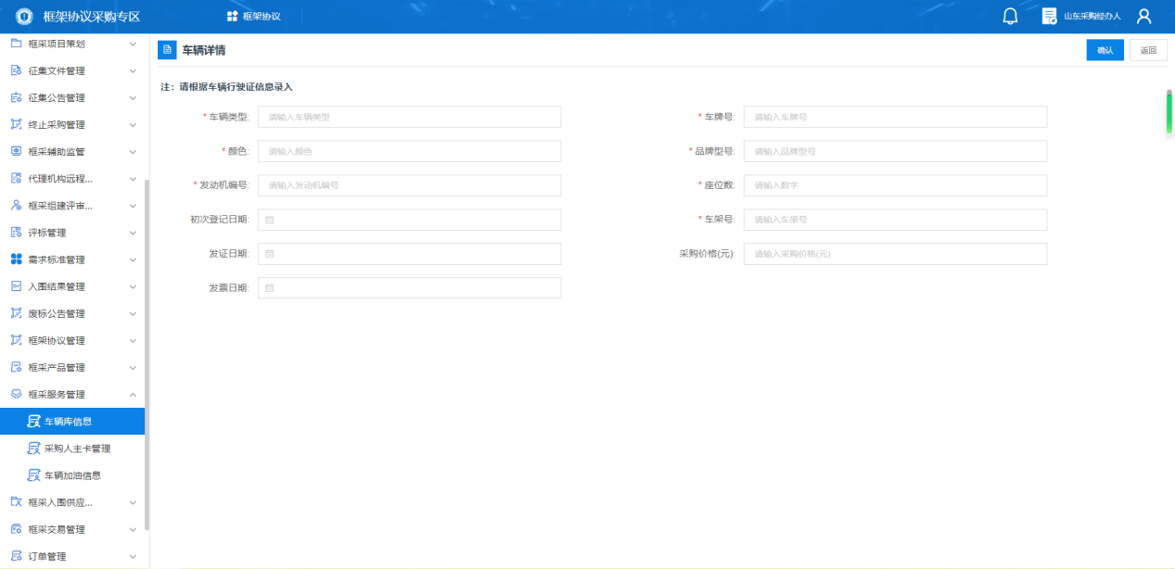Viewport: 1175px width, 569px height.
Task: Open the notification bell
Action: [1011, 17]
